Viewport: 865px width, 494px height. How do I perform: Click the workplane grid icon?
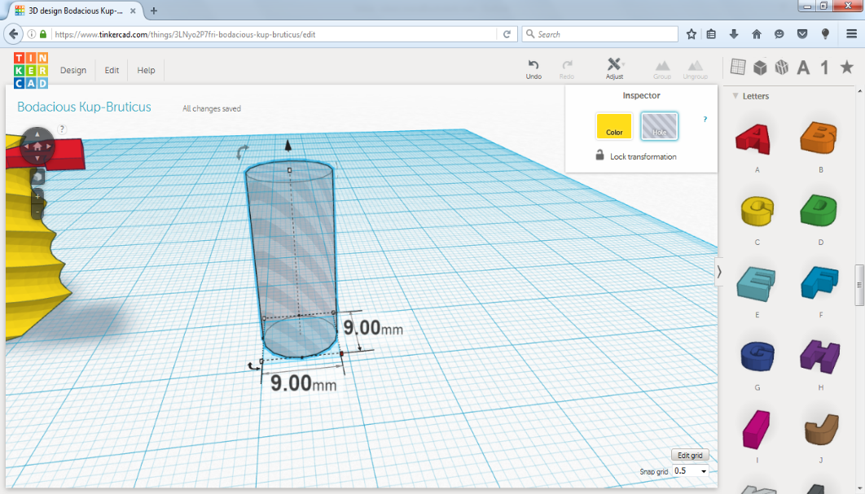pyautogui.click(x=738, y=68)
